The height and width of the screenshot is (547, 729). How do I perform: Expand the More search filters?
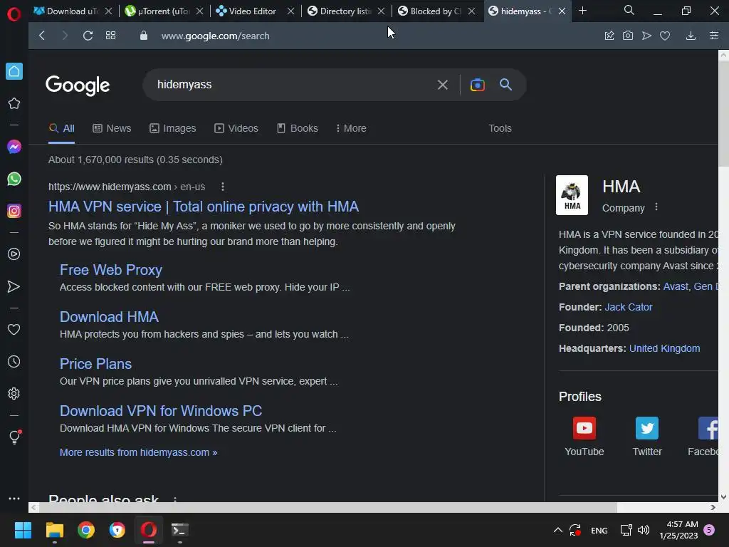coord(351,128)
